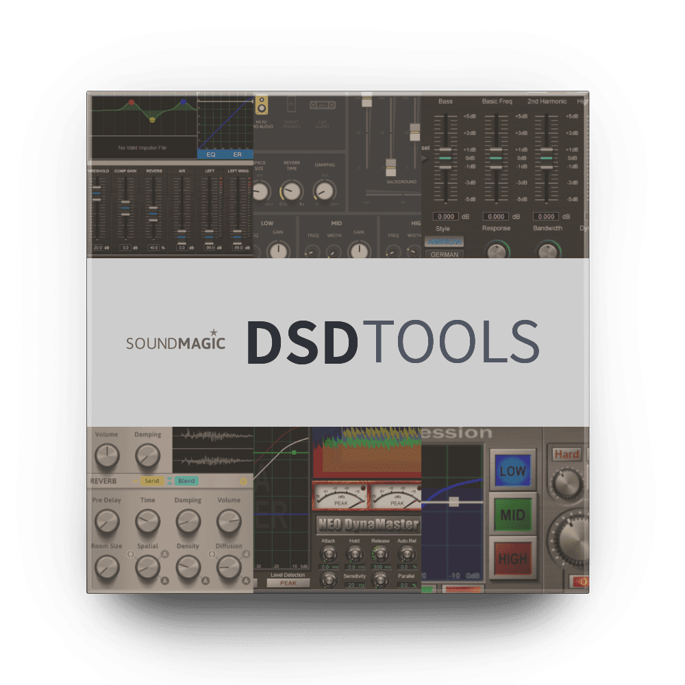Enable the reverb Send toggle
The image size is (685, 685).
point(152,481)
